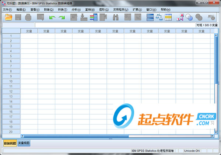Open the 转换(T) menu
The height and width of the screenshot is (155, 221).
(63, 10)
